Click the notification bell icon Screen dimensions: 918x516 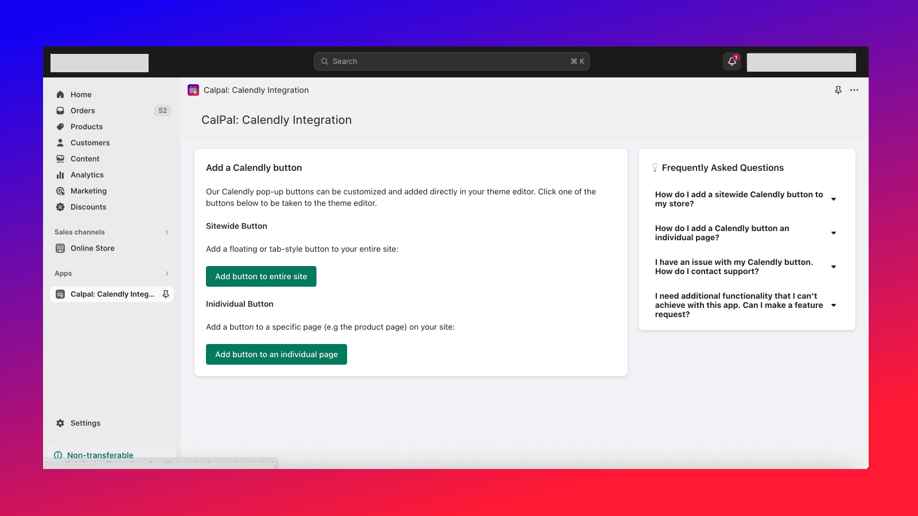732,61
